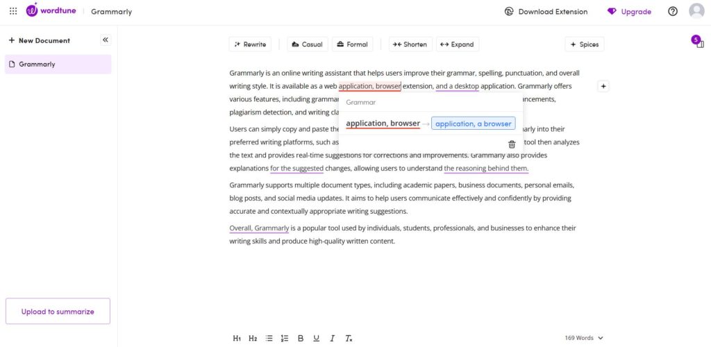Collapse the sidebar with double-chevron
711x347 pixels.
click(x=106, y=40)
